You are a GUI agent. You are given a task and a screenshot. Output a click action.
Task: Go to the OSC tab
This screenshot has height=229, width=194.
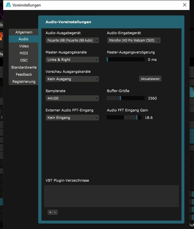point(24,60)
